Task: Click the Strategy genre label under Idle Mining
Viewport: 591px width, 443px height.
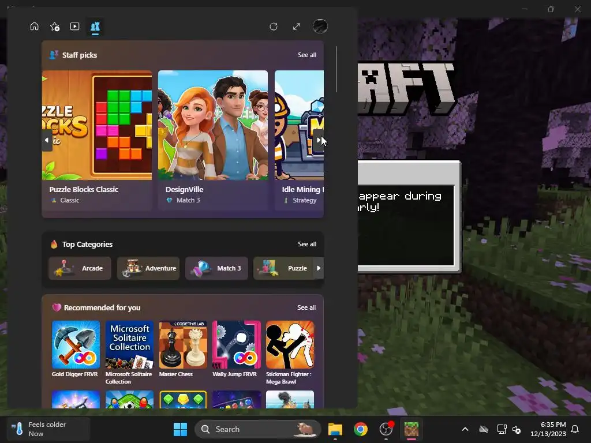Action: click(x=305, y=200)
